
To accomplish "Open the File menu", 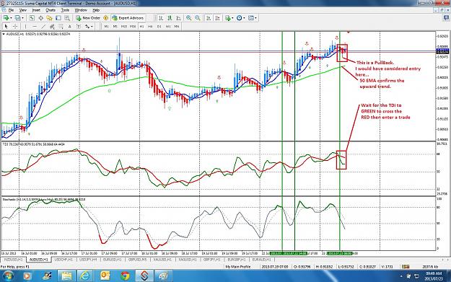I will pyautogui.click(x=11, y=10).
